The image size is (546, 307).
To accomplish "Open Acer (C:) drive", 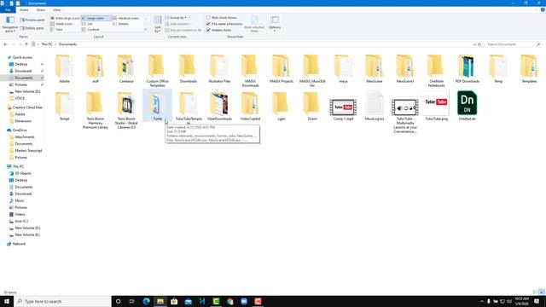I will pos(21,222).
